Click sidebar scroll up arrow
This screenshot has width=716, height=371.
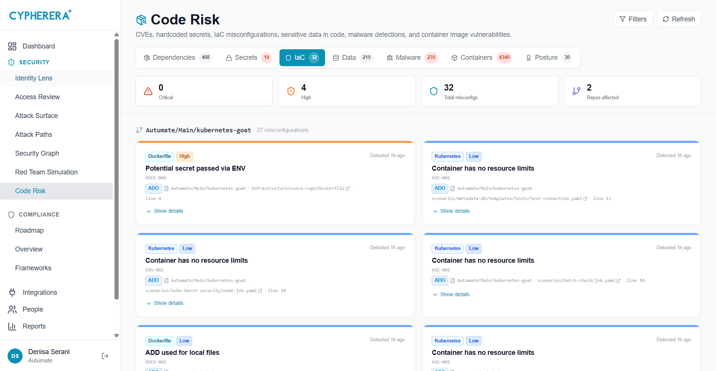(116, 35)
